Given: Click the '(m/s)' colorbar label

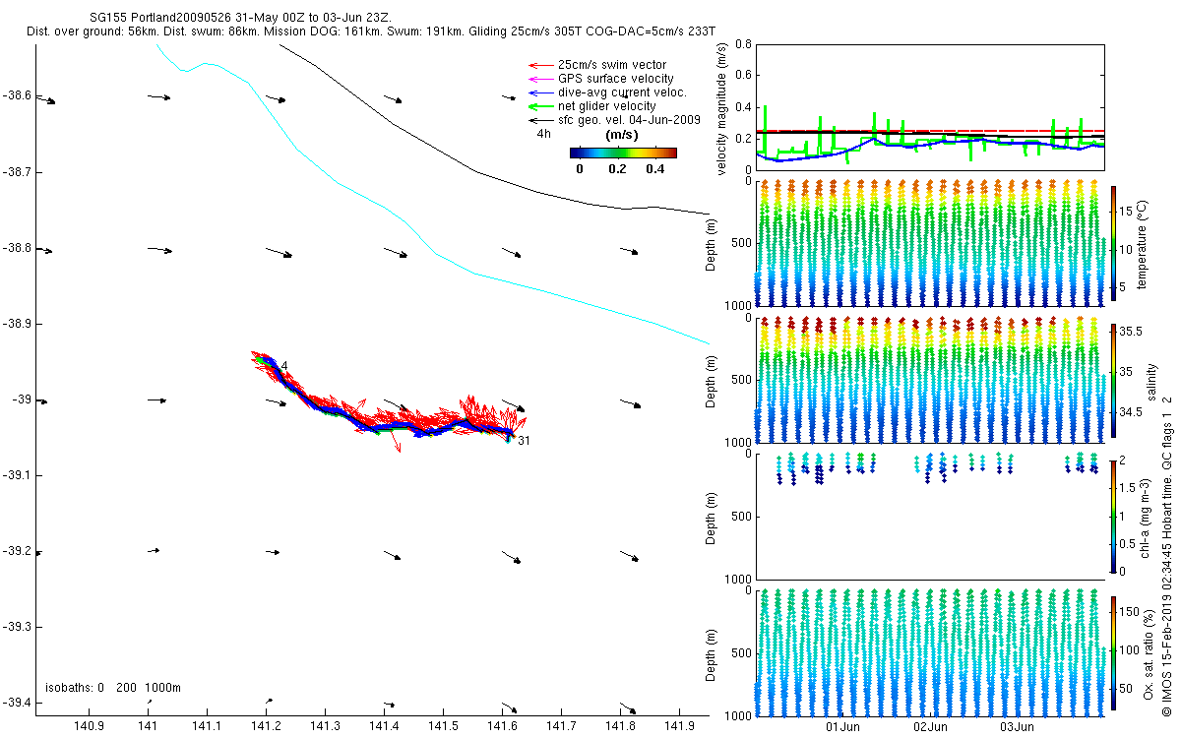Looking at the screenshot, I should point(623,134).
